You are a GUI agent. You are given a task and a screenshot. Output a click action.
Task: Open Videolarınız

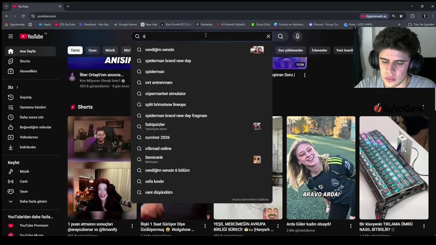[x=30, y=137]
